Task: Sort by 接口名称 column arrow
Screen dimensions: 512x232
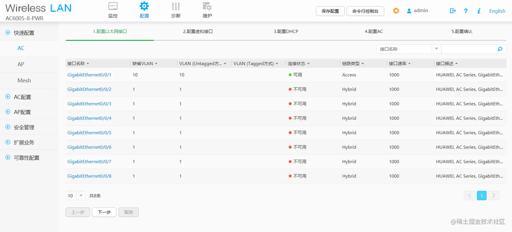Action: (x=88, y=63)
